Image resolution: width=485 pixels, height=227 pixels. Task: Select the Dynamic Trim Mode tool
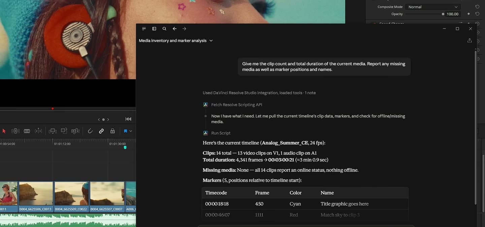click(38, 131)
